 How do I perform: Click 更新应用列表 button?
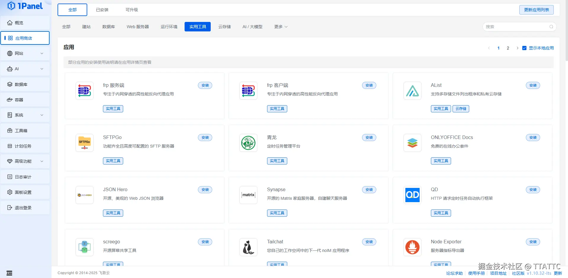pyautogui.click(x=537, y=10)
